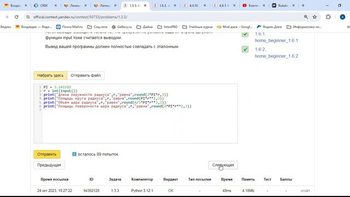Close the CRM tab
The image size is (350, 197).
[x=56, y=5]
